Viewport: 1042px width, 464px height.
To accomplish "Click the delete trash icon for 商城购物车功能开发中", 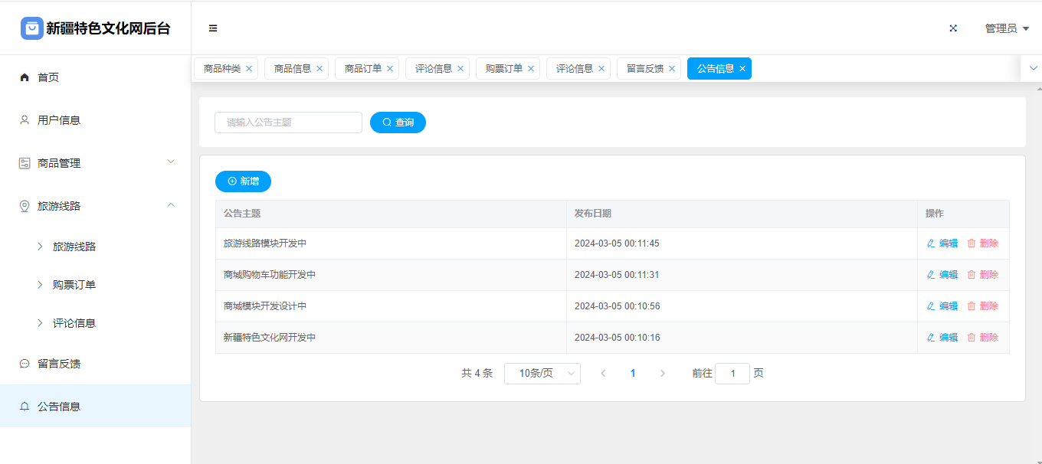I will tap(972, 275).
